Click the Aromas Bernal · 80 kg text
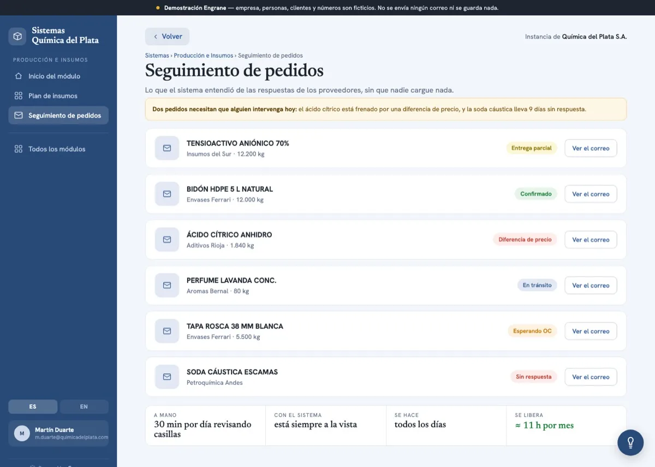The image size is (655, 467). tap(218, 292)
